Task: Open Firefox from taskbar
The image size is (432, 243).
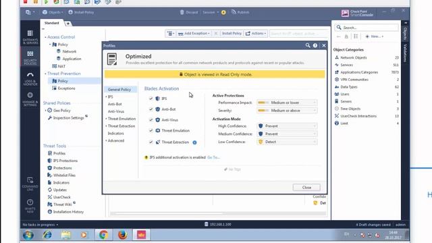Action: [122, 235]
